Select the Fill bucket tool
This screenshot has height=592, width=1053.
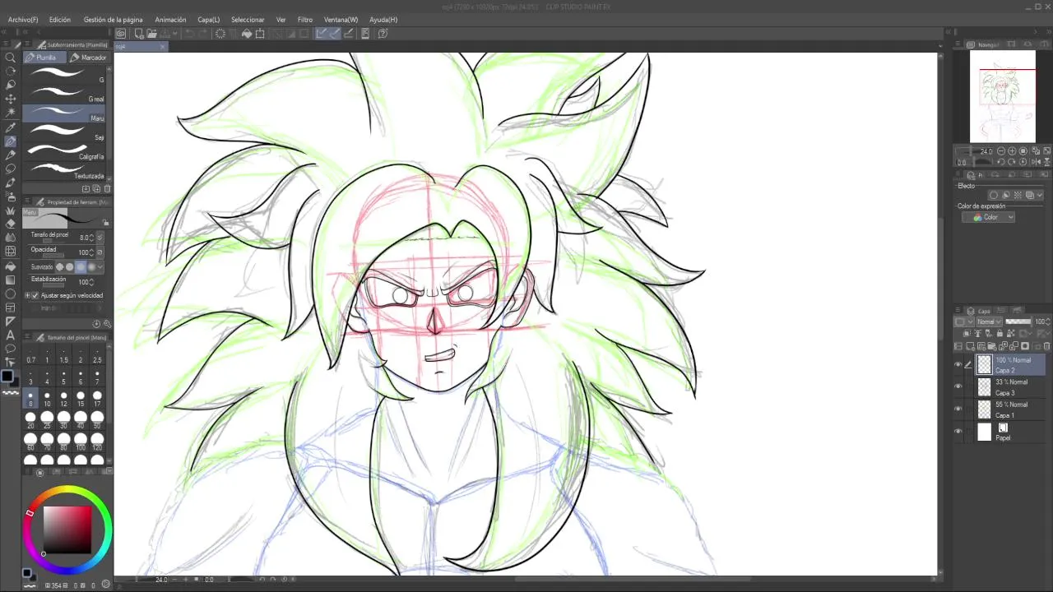click(x=11, y=266)
